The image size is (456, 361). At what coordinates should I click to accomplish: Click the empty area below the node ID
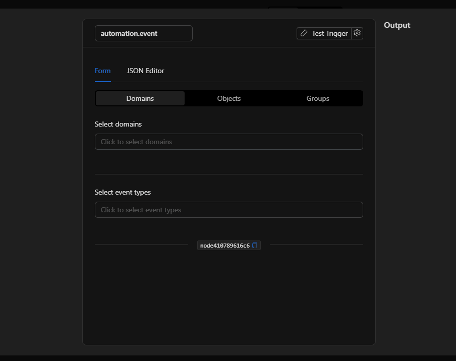point(229,297)
